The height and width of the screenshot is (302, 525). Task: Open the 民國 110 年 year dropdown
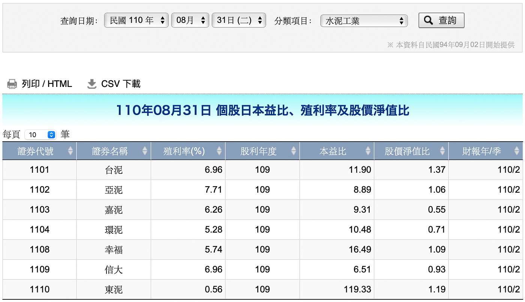pos(136,20)
